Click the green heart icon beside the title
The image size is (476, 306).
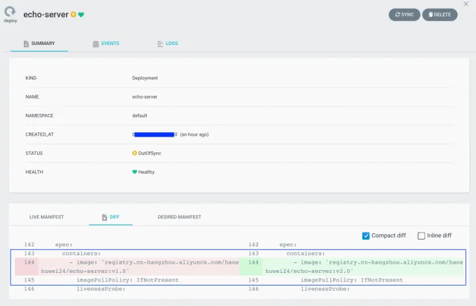pyautogui.click(x=81, y=15)
